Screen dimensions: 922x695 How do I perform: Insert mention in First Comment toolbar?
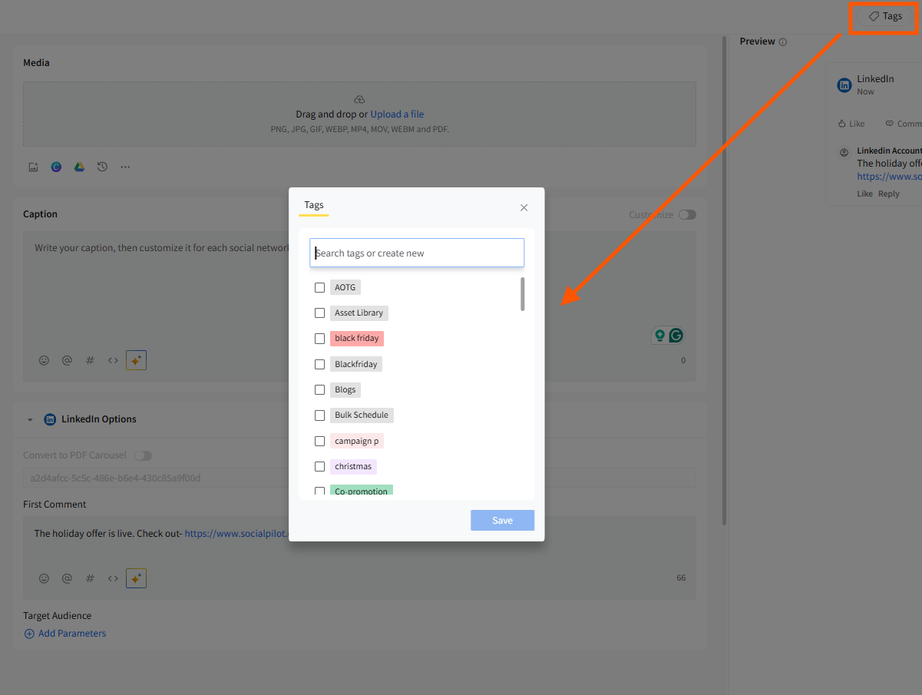pos(67,578)
